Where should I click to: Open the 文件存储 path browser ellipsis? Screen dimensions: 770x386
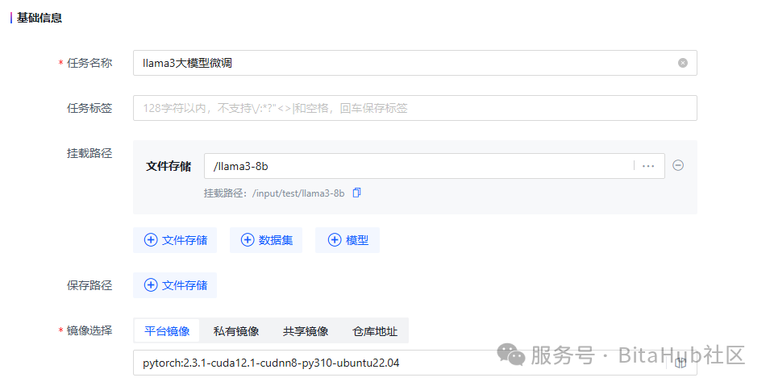(648, 166)
